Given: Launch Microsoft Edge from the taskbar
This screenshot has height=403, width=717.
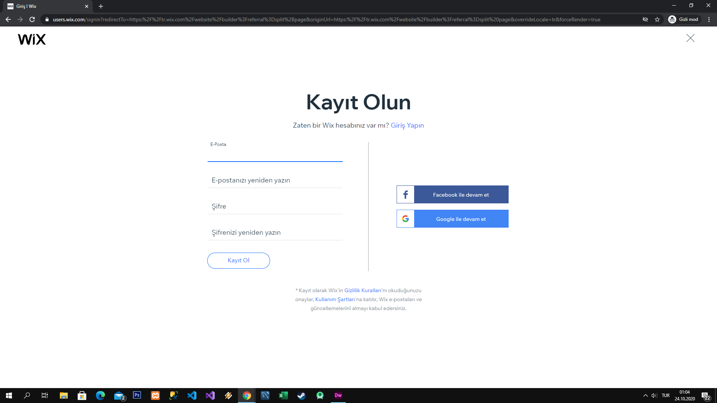Looking at the screenshot, I should (x=100, y=396).
